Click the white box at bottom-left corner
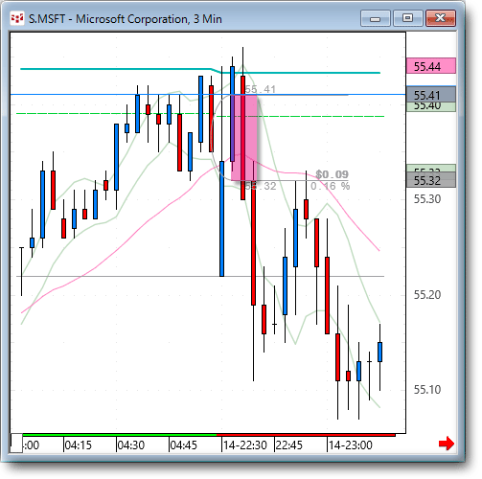This screenshot has width=482, height=479. pyautogui.click(x=16, y=443)
